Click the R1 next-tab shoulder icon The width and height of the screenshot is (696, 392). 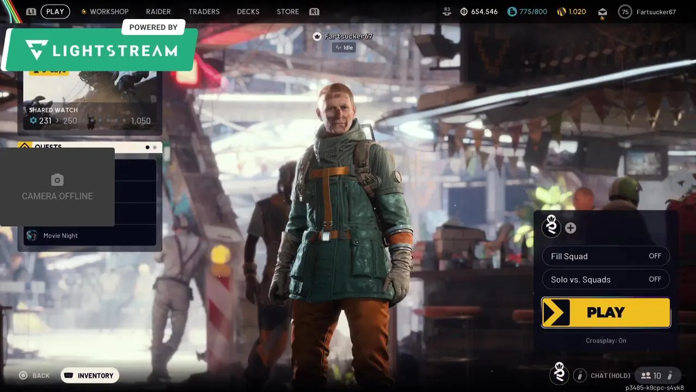coord(314,11)
